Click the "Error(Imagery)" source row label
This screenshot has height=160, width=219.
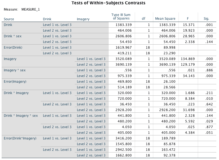(15, 82)
